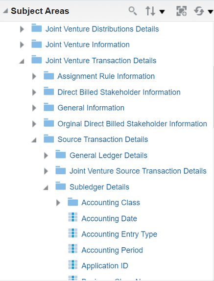Open the refresh options dropdown arrow
Viewport: 214px width, 281px height.
(x=210, y=12)
